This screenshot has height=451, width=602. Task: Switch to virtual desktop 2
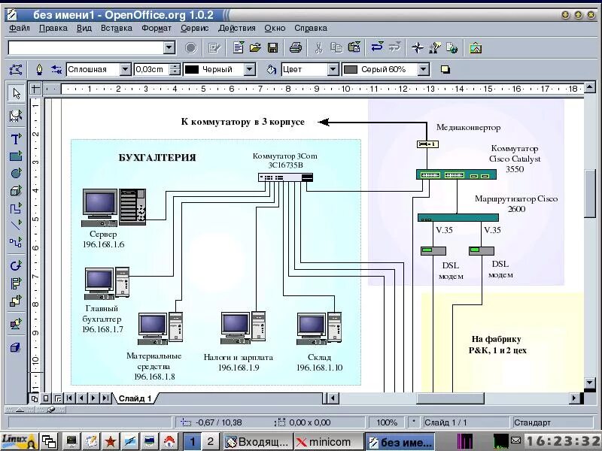(210, 442)
